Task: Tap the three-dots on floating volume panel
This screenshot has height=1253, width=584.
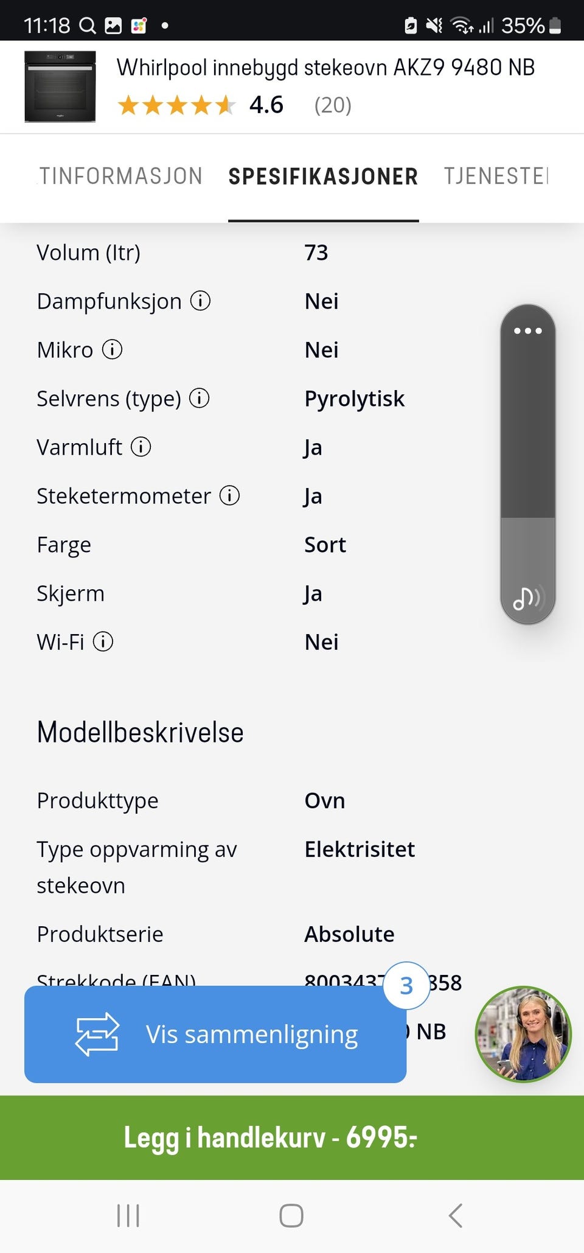Action: pos(527,331)
